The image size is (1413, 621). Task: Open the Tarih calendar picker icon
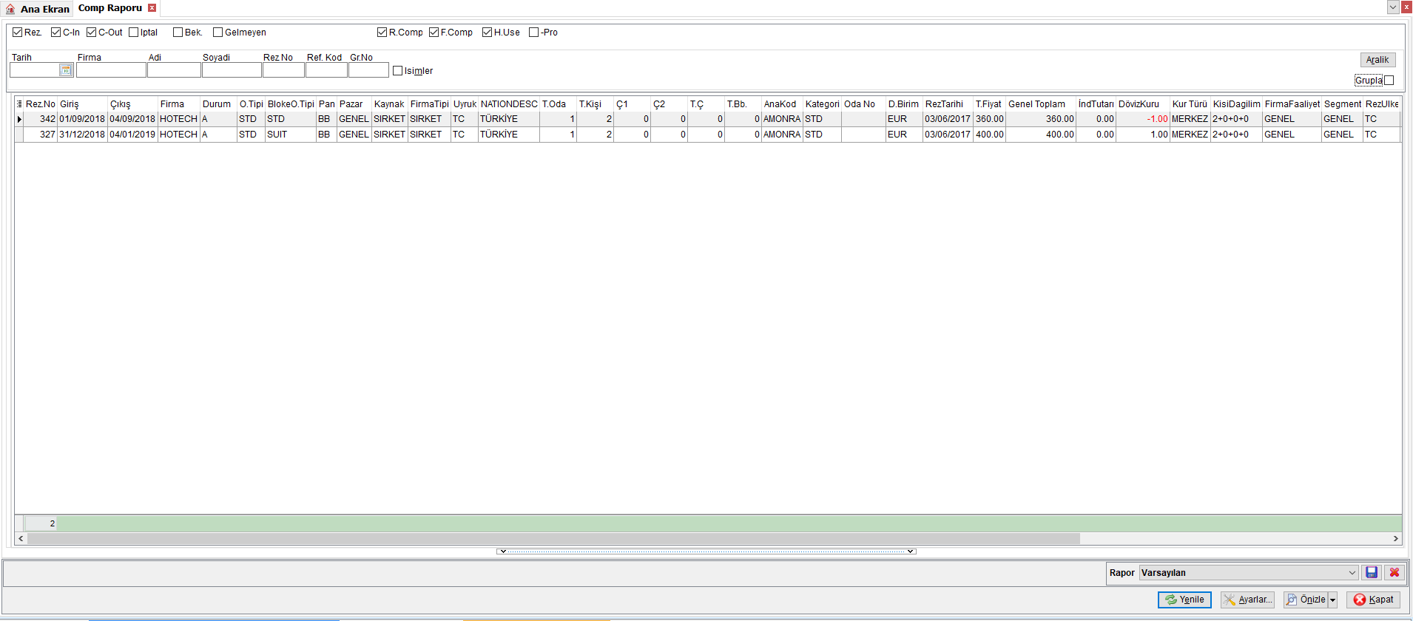[66, 70]
